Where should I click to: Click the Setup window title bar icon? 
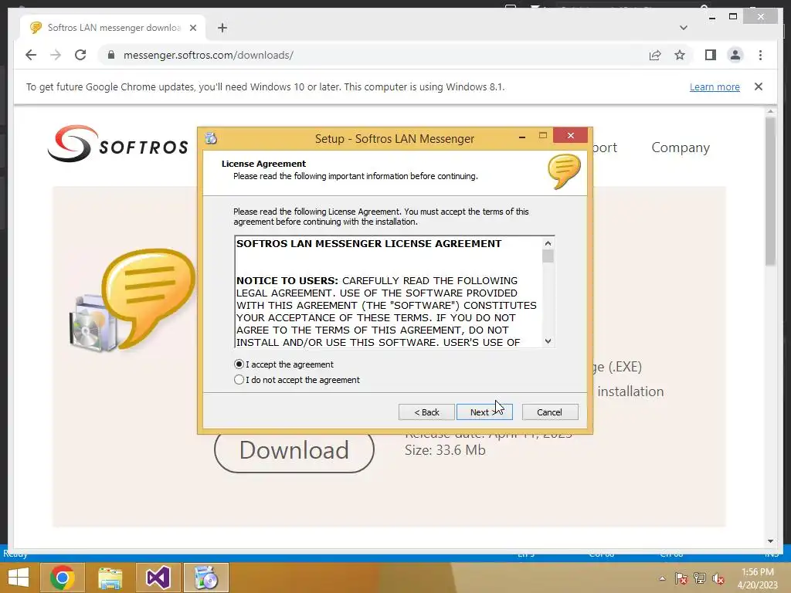[211, 138]
